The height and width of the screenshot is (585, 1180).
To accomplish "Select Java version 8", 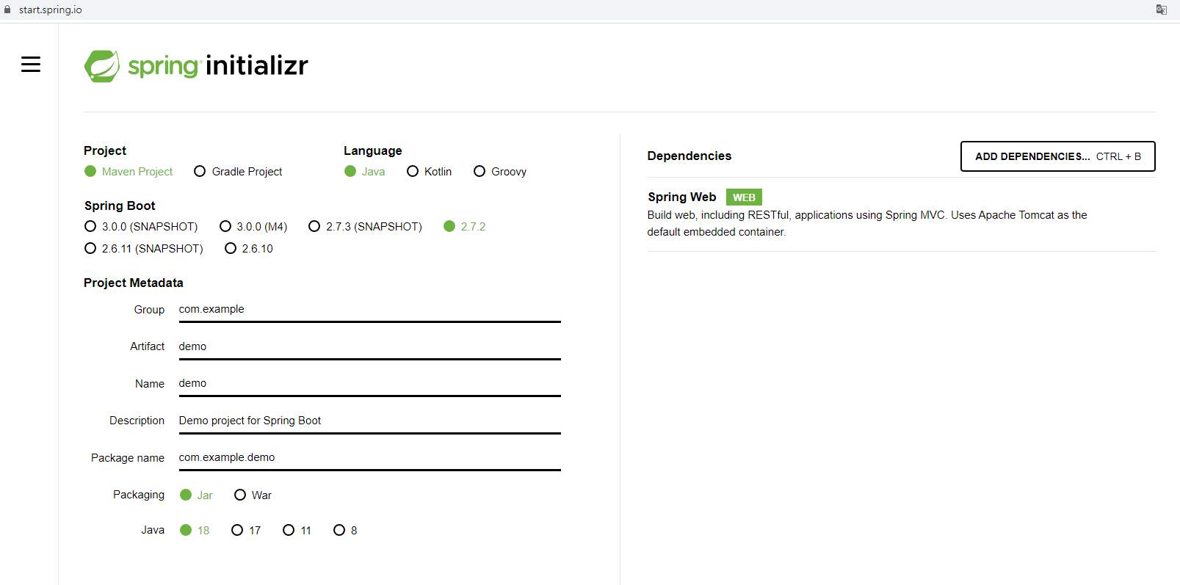I will click(345, 530).
